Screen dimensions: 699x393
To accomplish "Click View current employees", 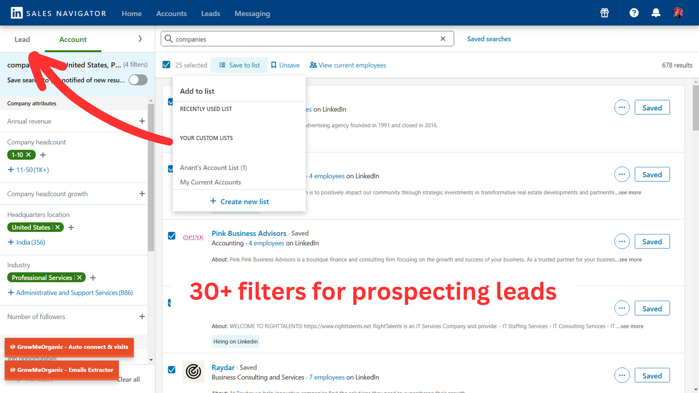I will (348, 65).
